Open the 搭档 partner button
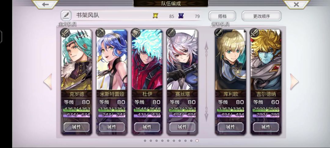This screenshot has width=330, height=148. pos(222,16)
